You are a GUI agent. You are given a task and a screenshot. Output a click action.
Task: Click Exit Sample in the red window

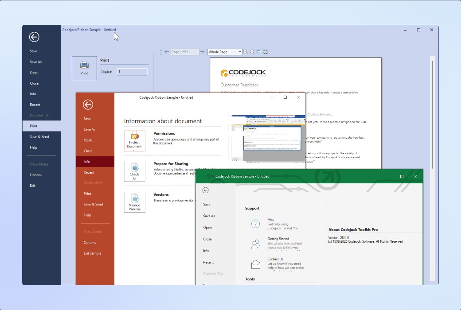click(95, 253)
